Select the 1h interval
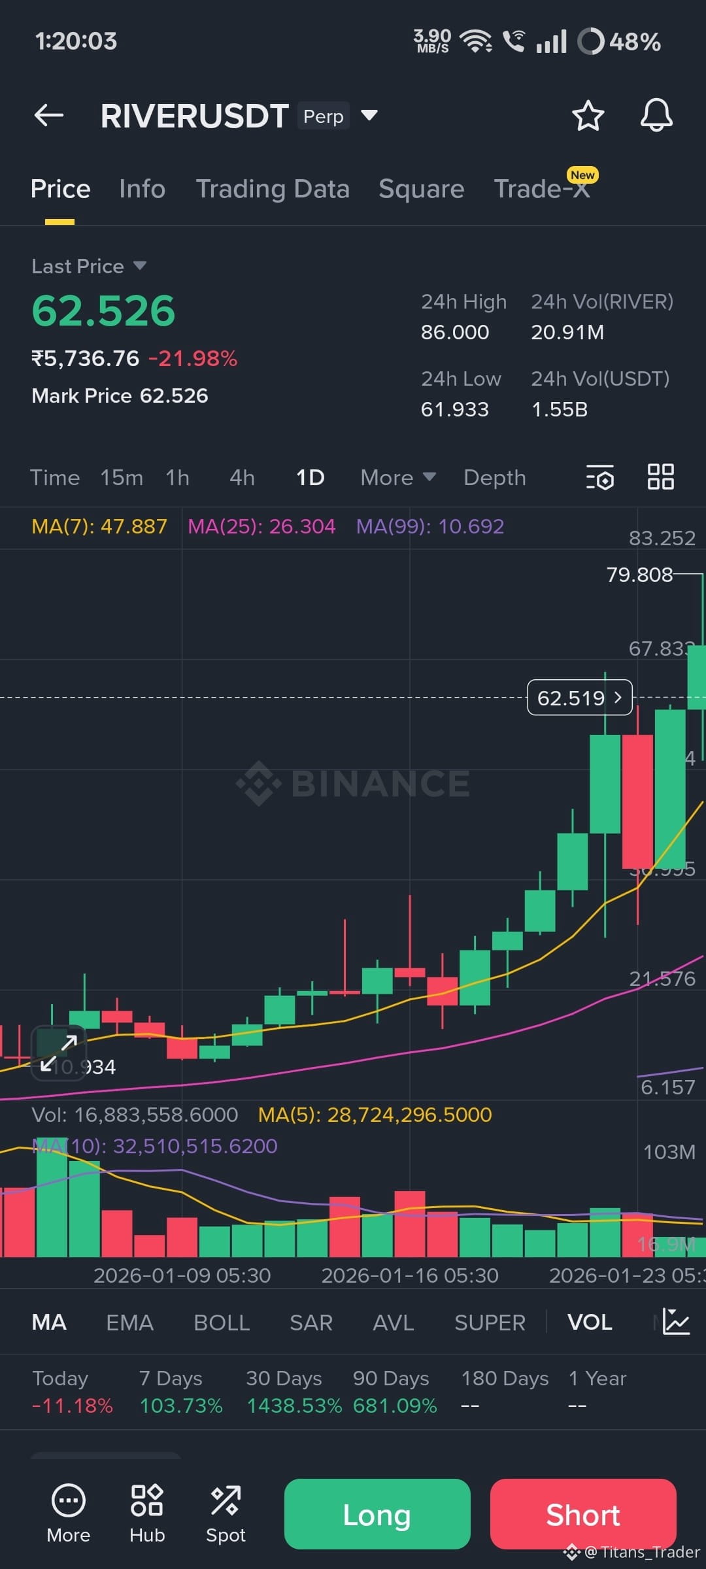The height and width of the screenshot is (1569, 706). [177, 477]
